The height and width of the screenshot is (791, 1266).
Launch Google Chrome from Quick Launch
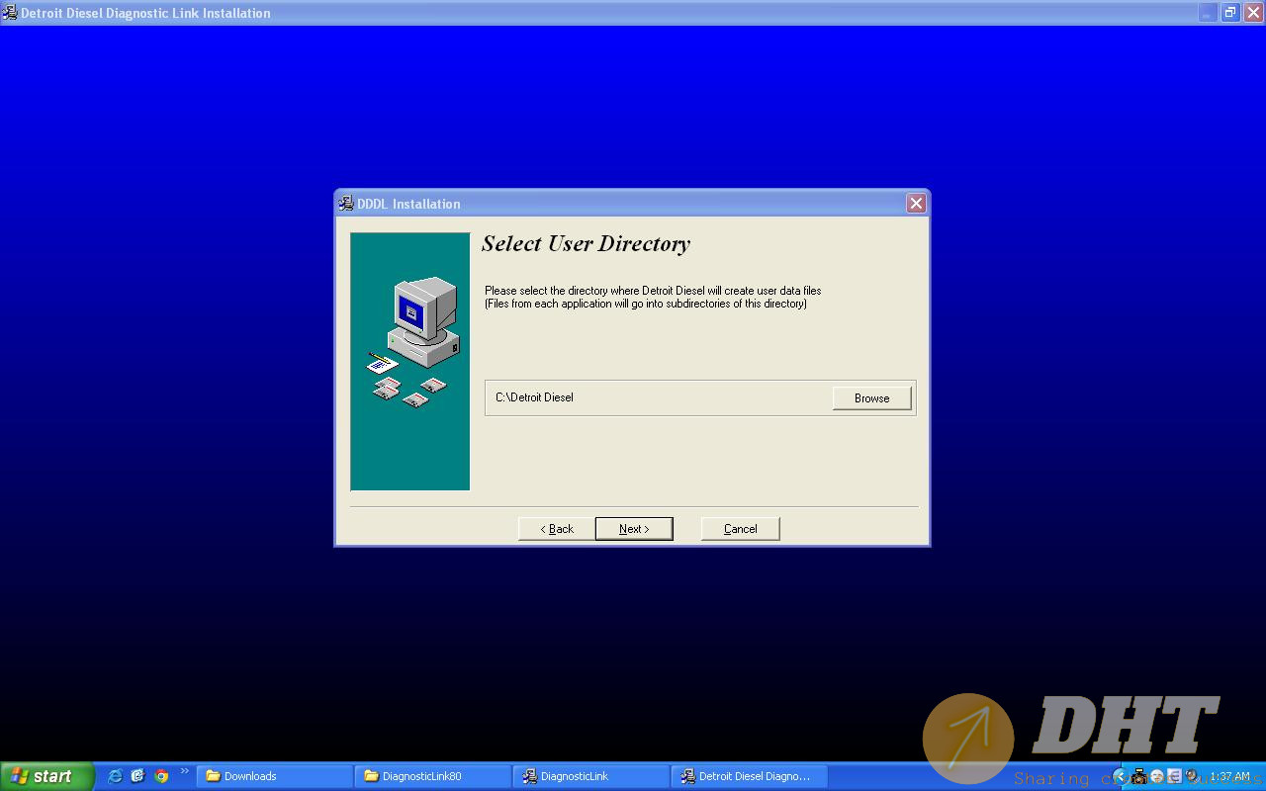click(161, 776)
